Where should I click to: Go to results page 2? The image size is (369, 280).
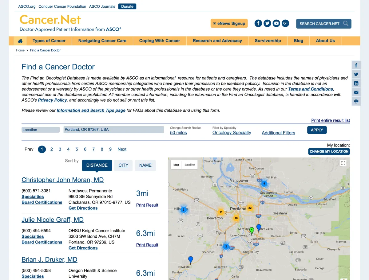(52, 149)
